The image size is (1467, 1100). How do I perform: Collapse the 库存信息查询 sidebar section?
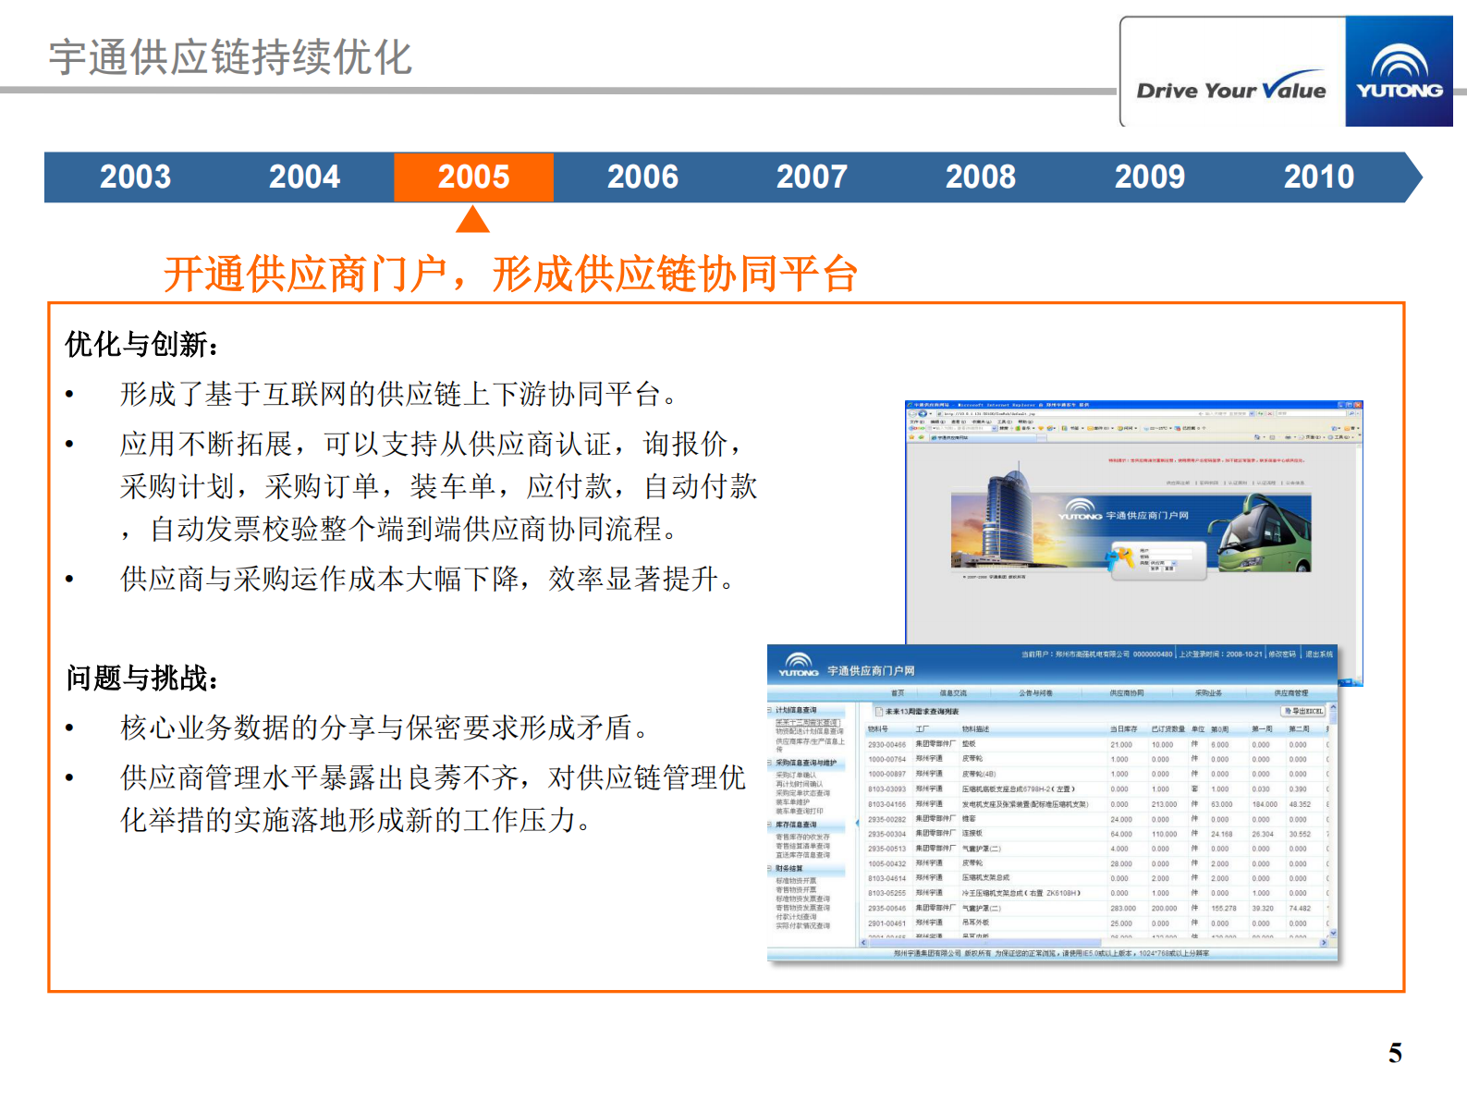769,825
